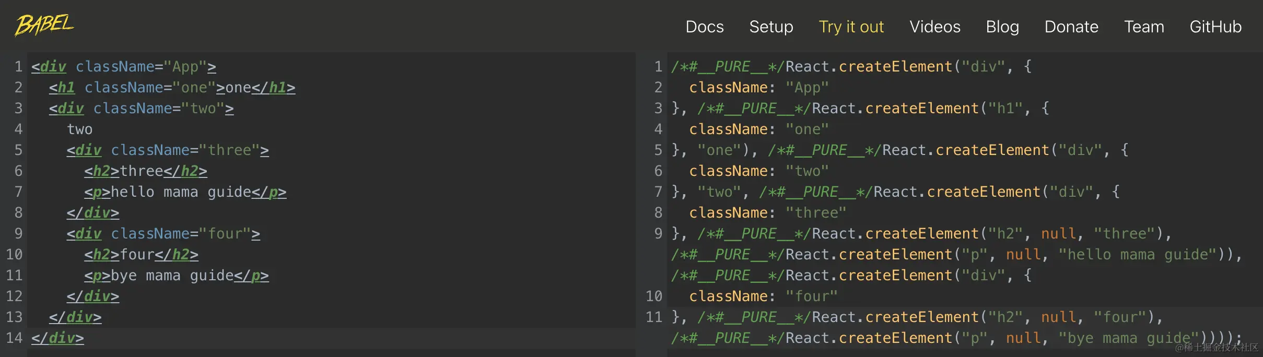Click the Babel logo
1263x357 pixels.
(44, 25)
